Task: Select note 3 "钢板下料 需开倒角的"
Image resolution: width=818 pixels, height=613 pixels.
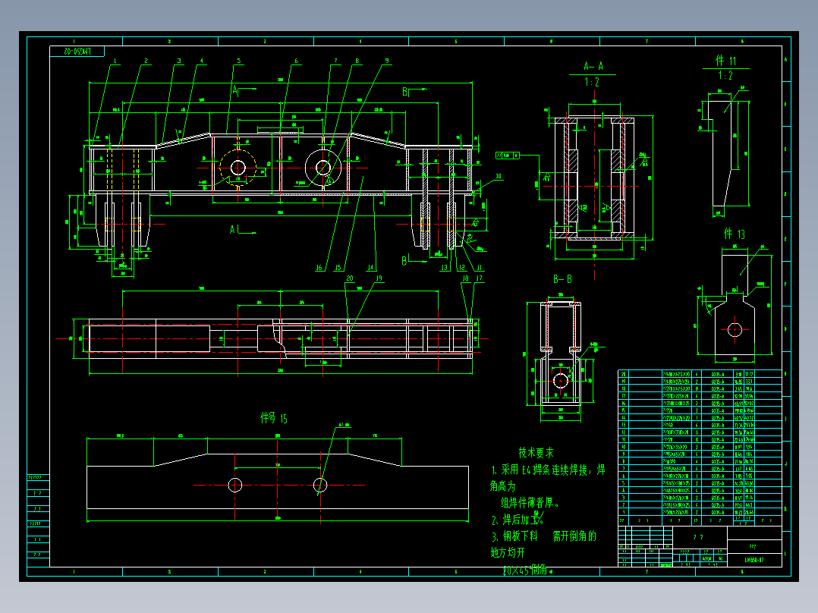Action: 543,536
